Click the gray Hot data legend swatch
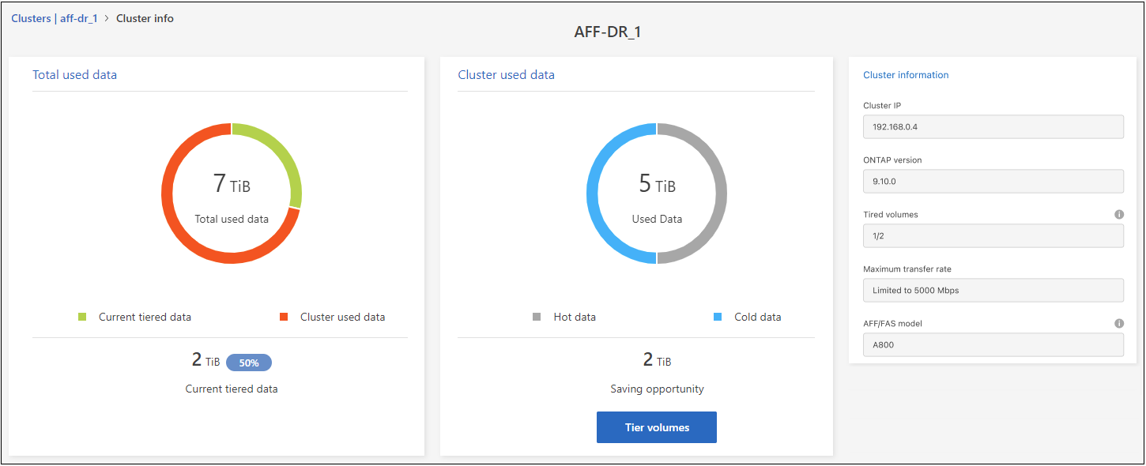The width and height of the screenshot is (1146, 466). click(x=537, y=317)
